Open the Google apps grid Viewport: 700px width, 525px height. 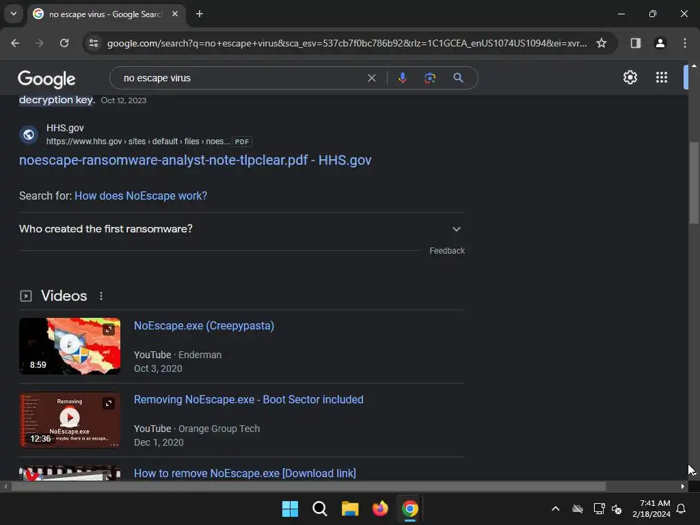coord(662,77)
